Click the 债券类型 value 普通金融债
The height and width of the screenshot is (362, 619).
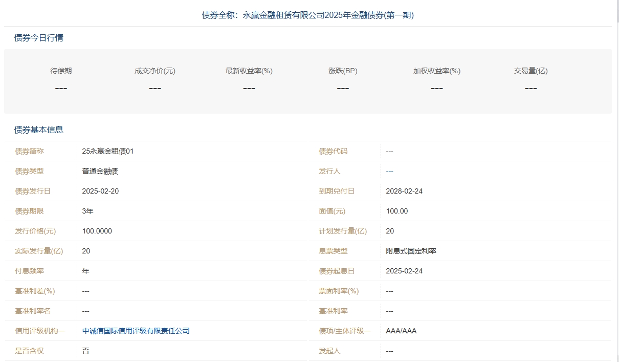point(100,171)
